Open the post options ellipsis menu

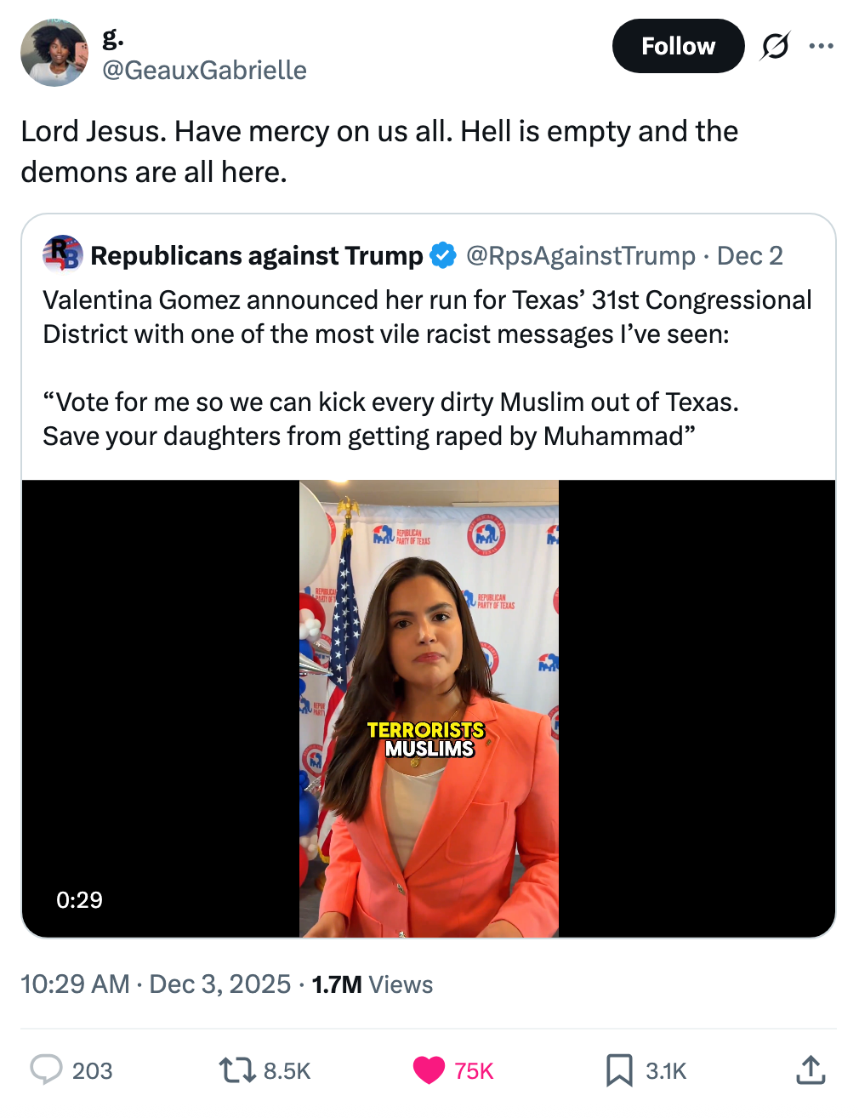click(x=822, y=47)
